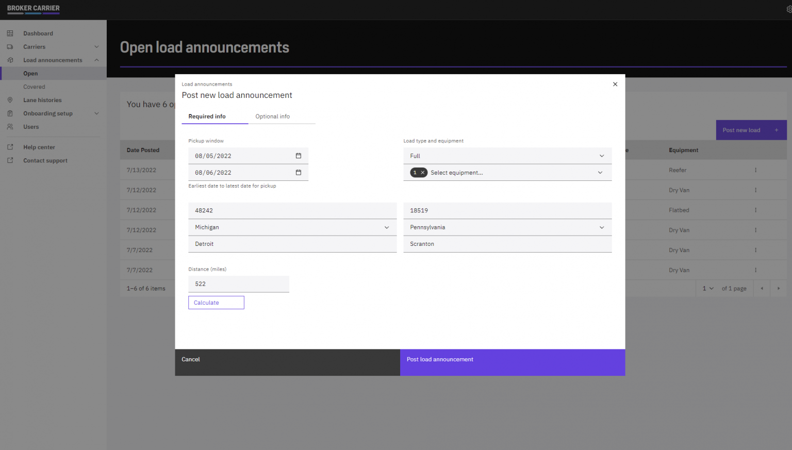The height and width of the screenshot is (450, 792).
Task: Open Dashboard from the sidebar
Action: [x=38, y=34]
